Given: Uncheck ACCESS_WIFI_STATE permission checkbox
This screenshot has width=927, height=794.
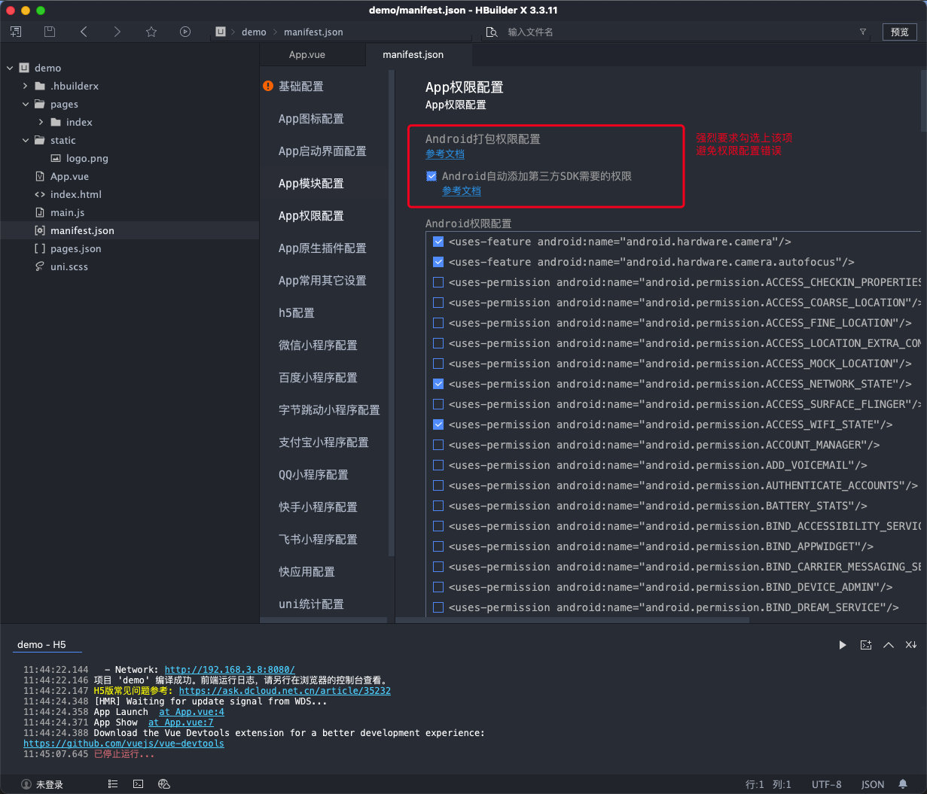Looking at the screenshot, I should 438,424.
